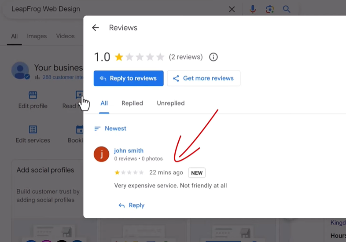The height and width of the screenshot is (242, 346).
Task: Click into the LeapFrog Web Design search field
Action: pos(114,9)
